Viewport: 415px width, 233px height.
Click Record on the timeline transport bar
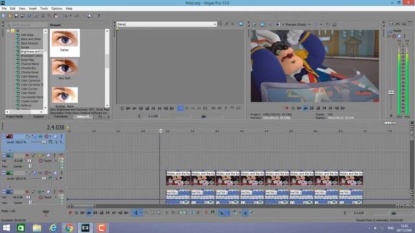70,213
